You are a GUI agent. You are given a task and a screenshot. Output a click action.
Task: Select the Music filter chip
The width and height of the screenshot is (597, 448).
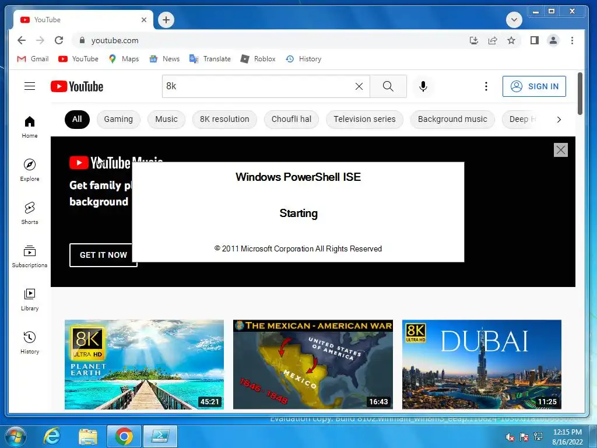click(166, 119)
